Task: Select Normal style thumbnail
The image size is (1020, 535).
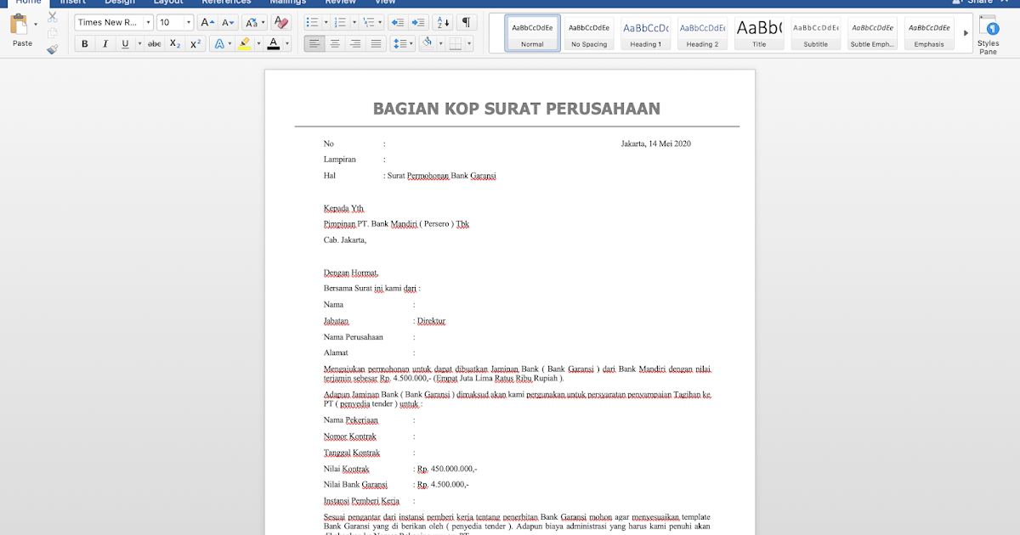Action: tap(532, 33)
